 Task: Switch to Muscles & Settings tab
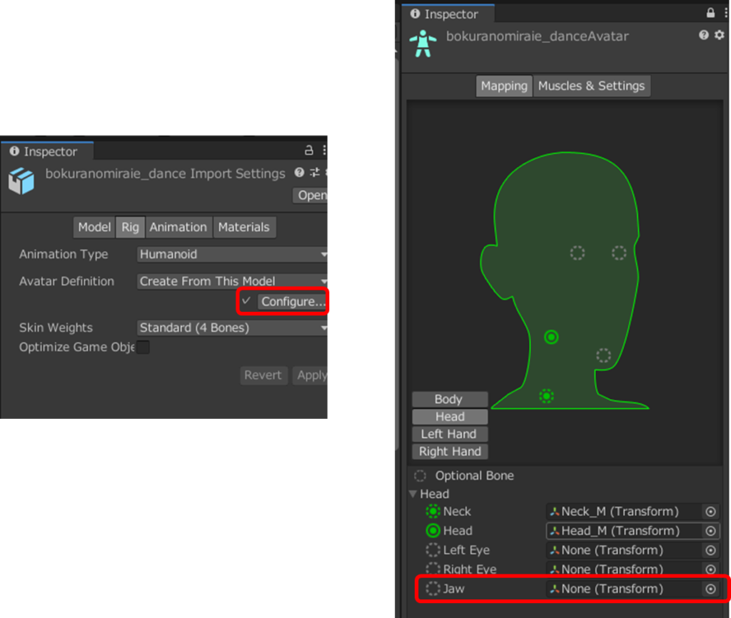591,86
